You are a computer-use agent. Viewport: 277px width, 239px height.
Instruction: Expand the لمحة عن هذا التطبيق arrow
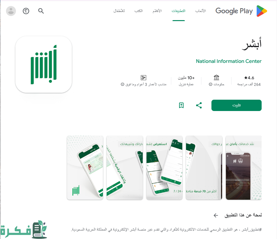coord(216,215)
